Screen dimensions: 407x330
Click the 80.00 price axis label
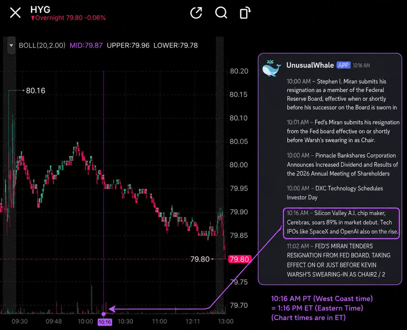pos(239,165)
